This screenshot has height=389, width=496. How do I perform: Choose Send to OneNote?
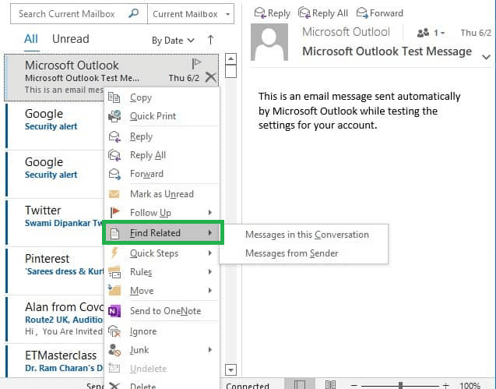coord(162,311)
